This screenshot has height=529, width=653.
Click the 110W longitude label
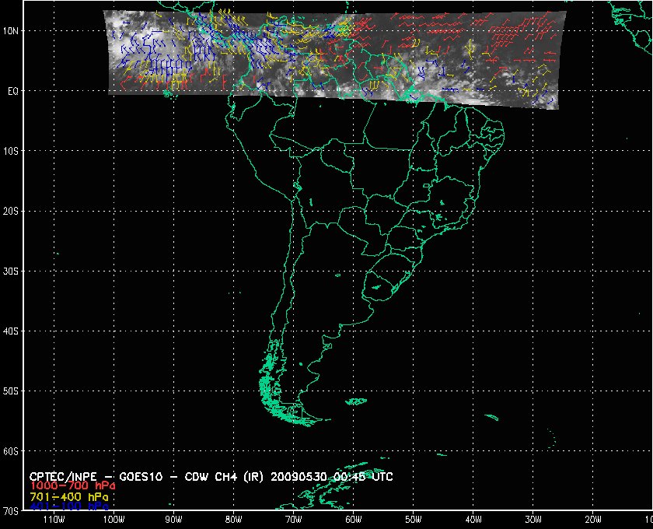pos(54,520)
